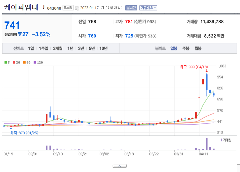Screen dimensions: 240x172
Task: Click the 실시간 button
Action: click(131, 8)
